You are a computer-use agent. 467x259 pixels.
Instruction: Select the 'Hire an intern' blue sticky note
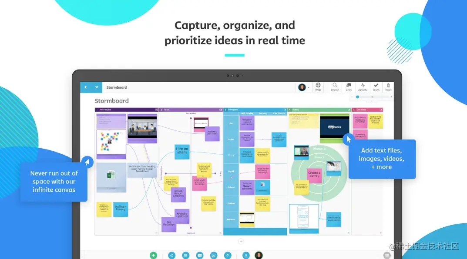point(182,151)
